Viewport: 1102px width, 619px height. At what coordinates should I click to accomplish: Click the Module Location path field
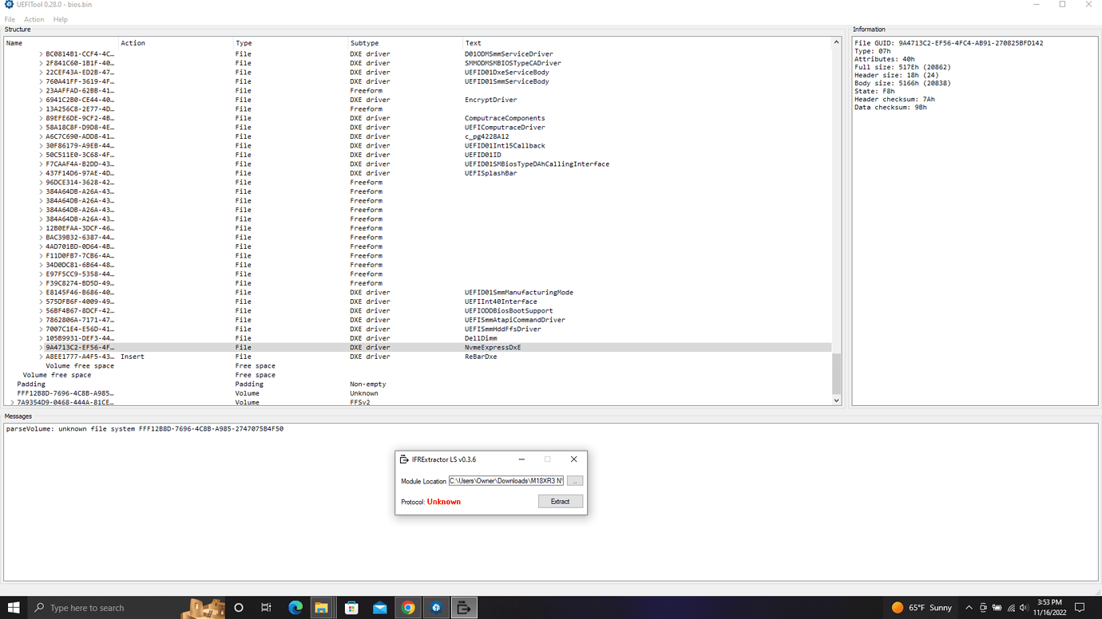coord(506,481)
